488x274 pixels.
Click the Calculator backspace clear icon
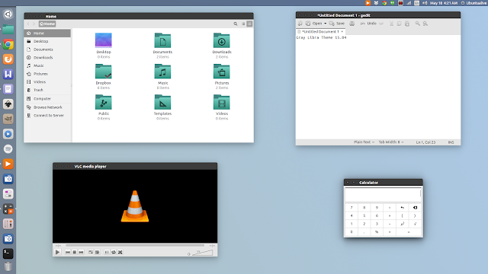pyautogui.click(x=415, y=208)
